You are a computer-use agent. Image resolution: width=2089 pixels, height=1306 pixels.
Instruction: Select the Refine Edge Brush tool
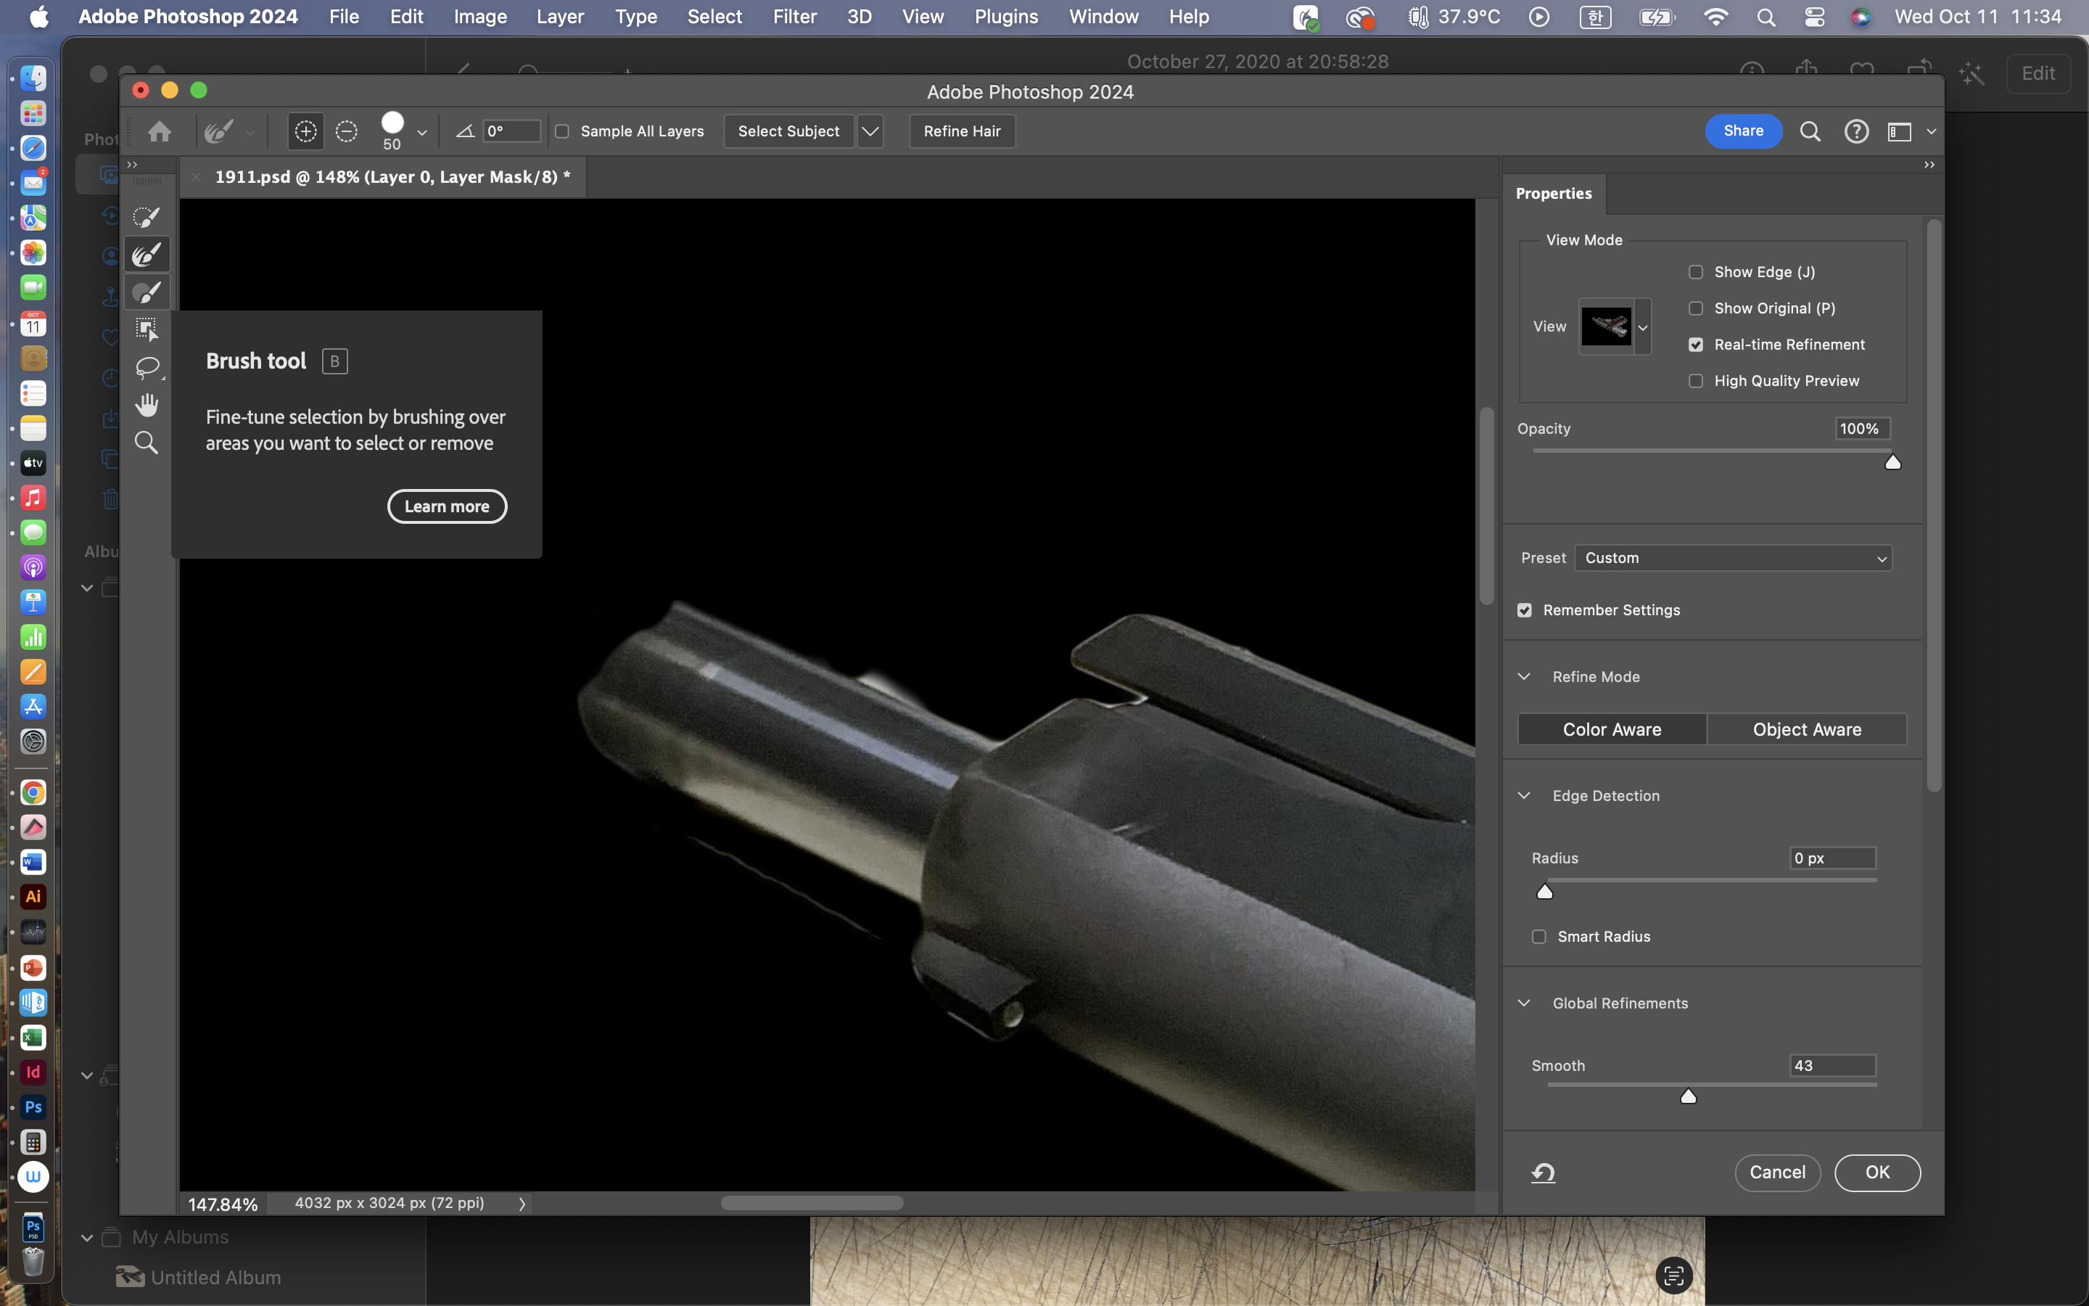(x=147, y=255)
